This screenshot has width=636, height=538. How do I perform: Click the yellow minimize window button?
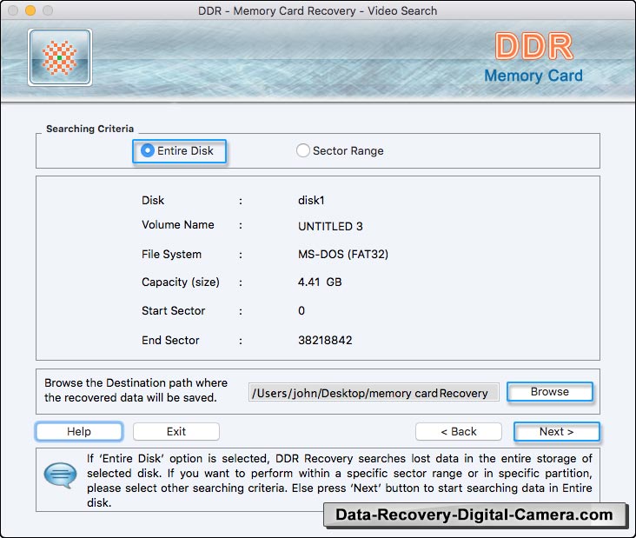30,10
